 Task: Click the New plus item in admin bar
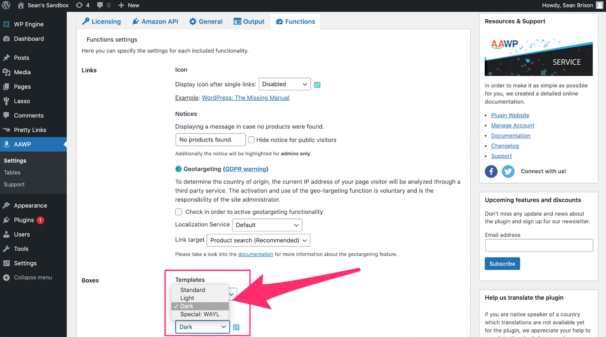[x=129, y=5]
